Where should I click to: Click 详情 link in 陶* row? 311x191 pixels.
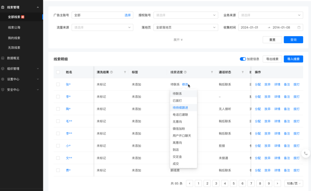277,109
